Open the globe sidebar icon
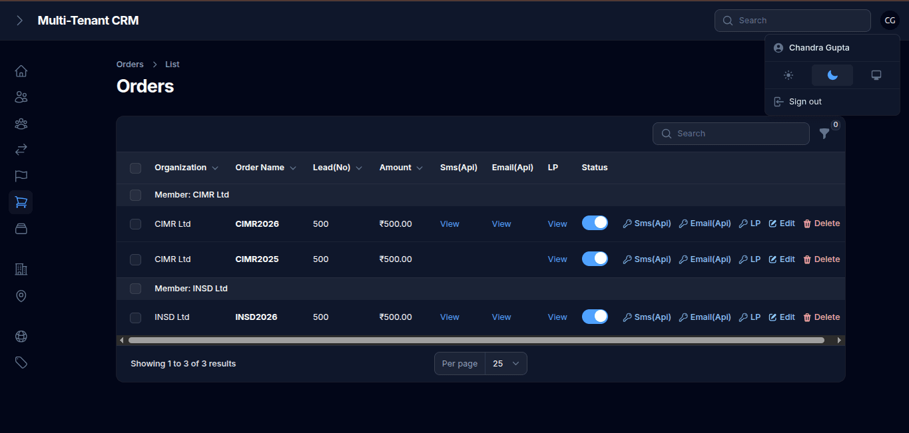The width and height of the screenshot is (909, 433). click(21, 337)
